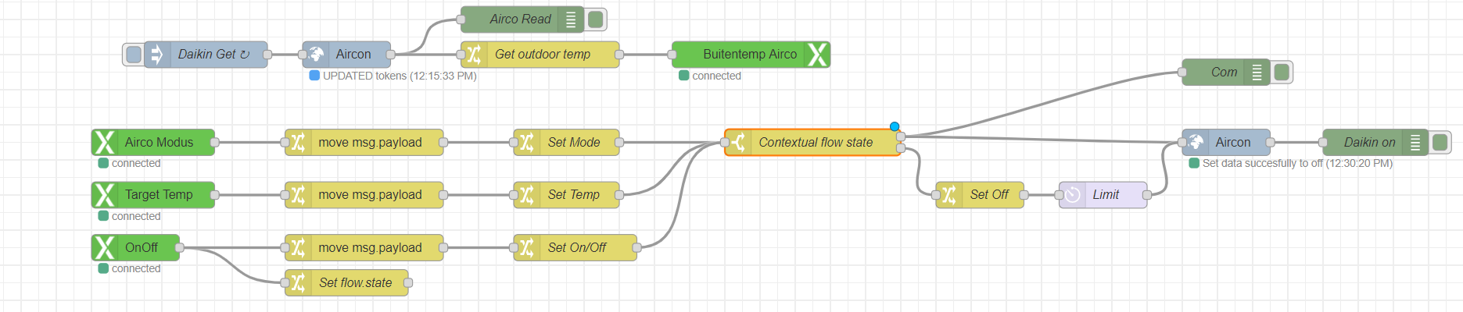Click 'connected' status under Airco Modus
1463x312 pixels.
coord(136,164)
